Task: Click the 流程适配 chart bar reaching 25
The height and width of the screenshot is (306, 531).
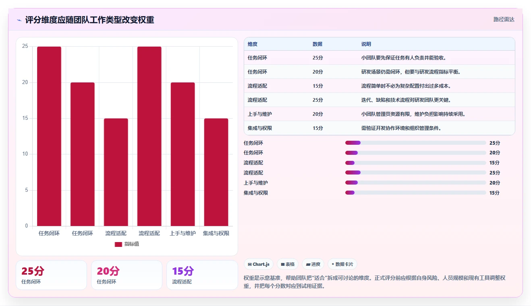Action: click(x=149, y=136)
